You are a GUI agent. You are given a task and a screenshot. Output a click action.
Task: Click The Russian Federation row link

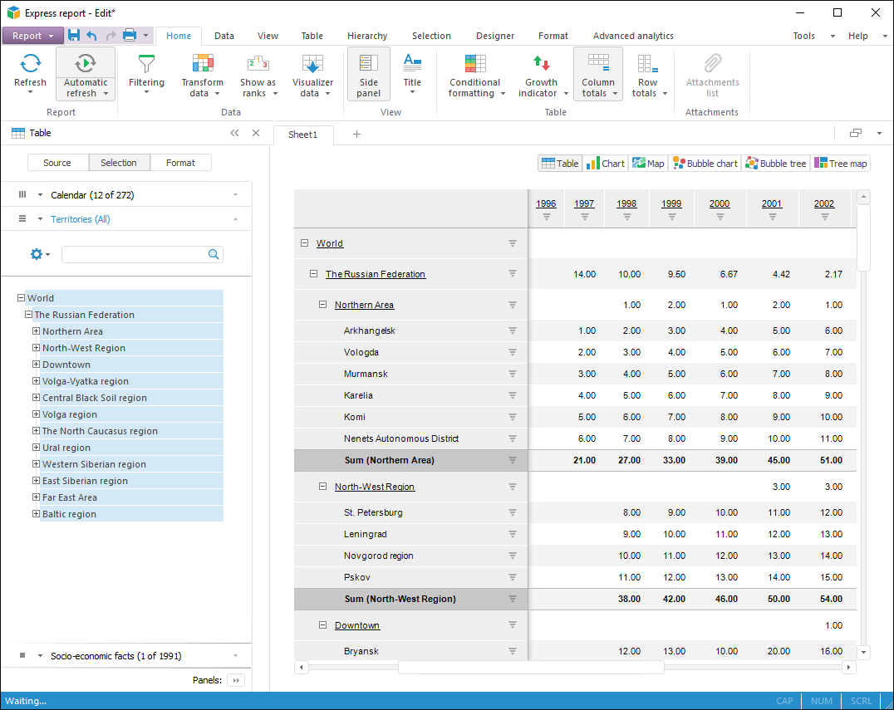375,274
